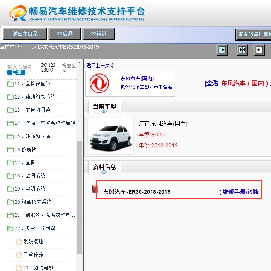Viewport: 271px width, 271px height.
Task: Click the keyword input field 输入关键字
Action: coord(19,67)
